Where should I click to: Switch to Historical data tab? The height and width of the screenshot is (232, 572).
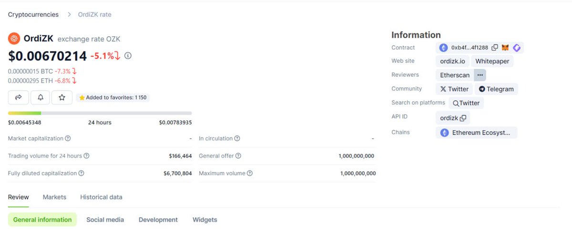(101, 197)
